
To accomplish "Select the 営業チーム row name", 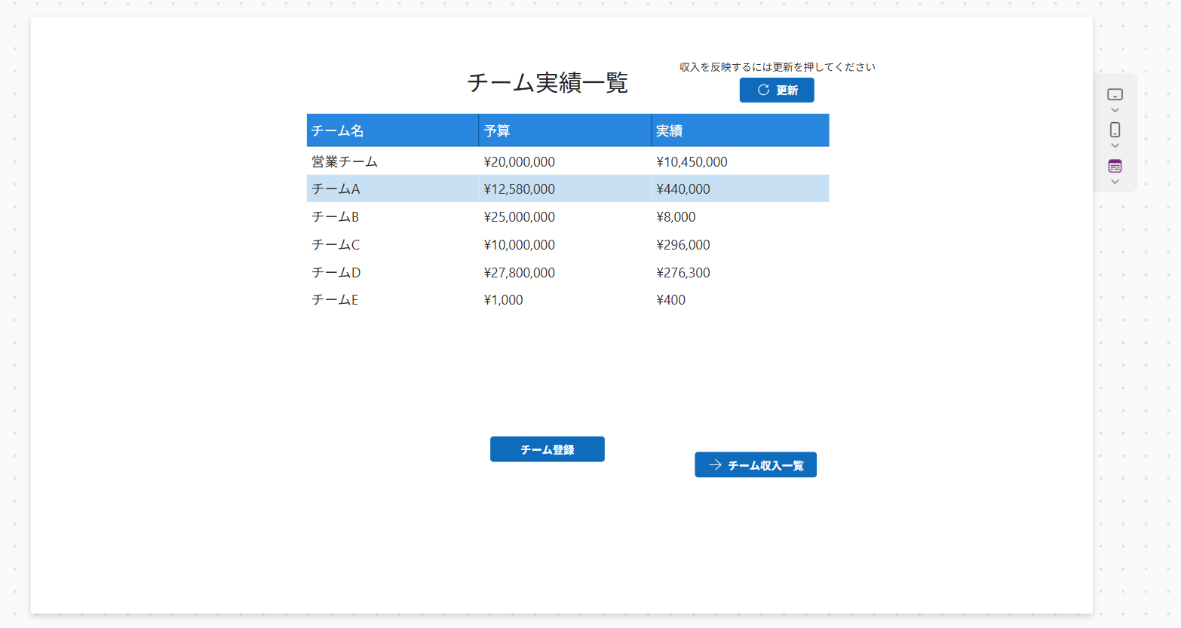I will (345, 161).
